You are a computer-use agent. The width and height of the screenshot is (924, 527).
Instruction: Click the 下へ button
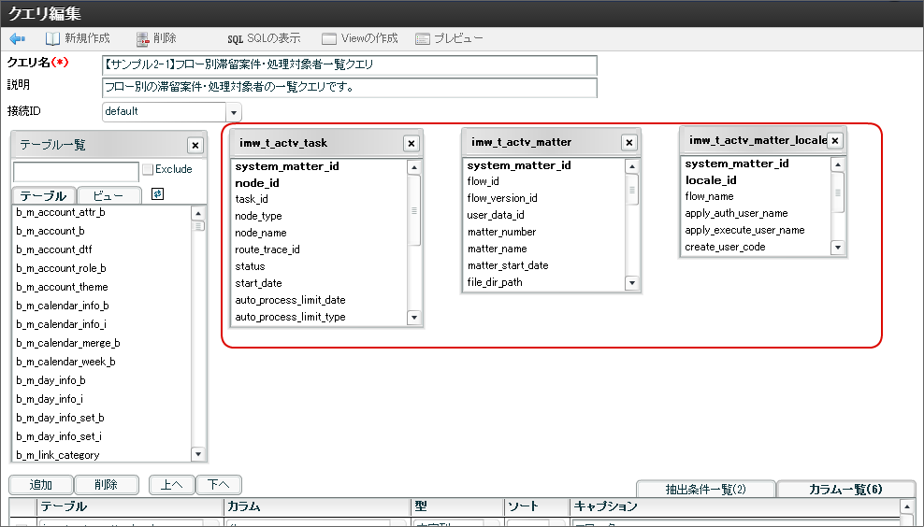click(219, 485)
